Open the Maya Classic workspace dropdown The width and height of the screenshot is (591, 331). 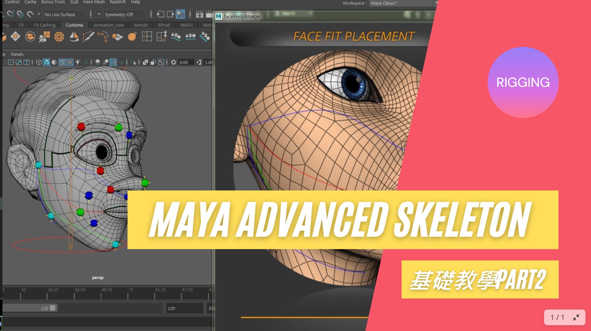(402, 3)
